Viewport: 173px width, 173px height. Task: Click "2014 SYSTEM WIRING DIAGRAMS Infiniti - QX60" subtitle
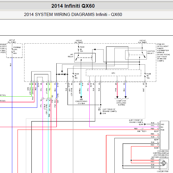(x=73, y=15)
